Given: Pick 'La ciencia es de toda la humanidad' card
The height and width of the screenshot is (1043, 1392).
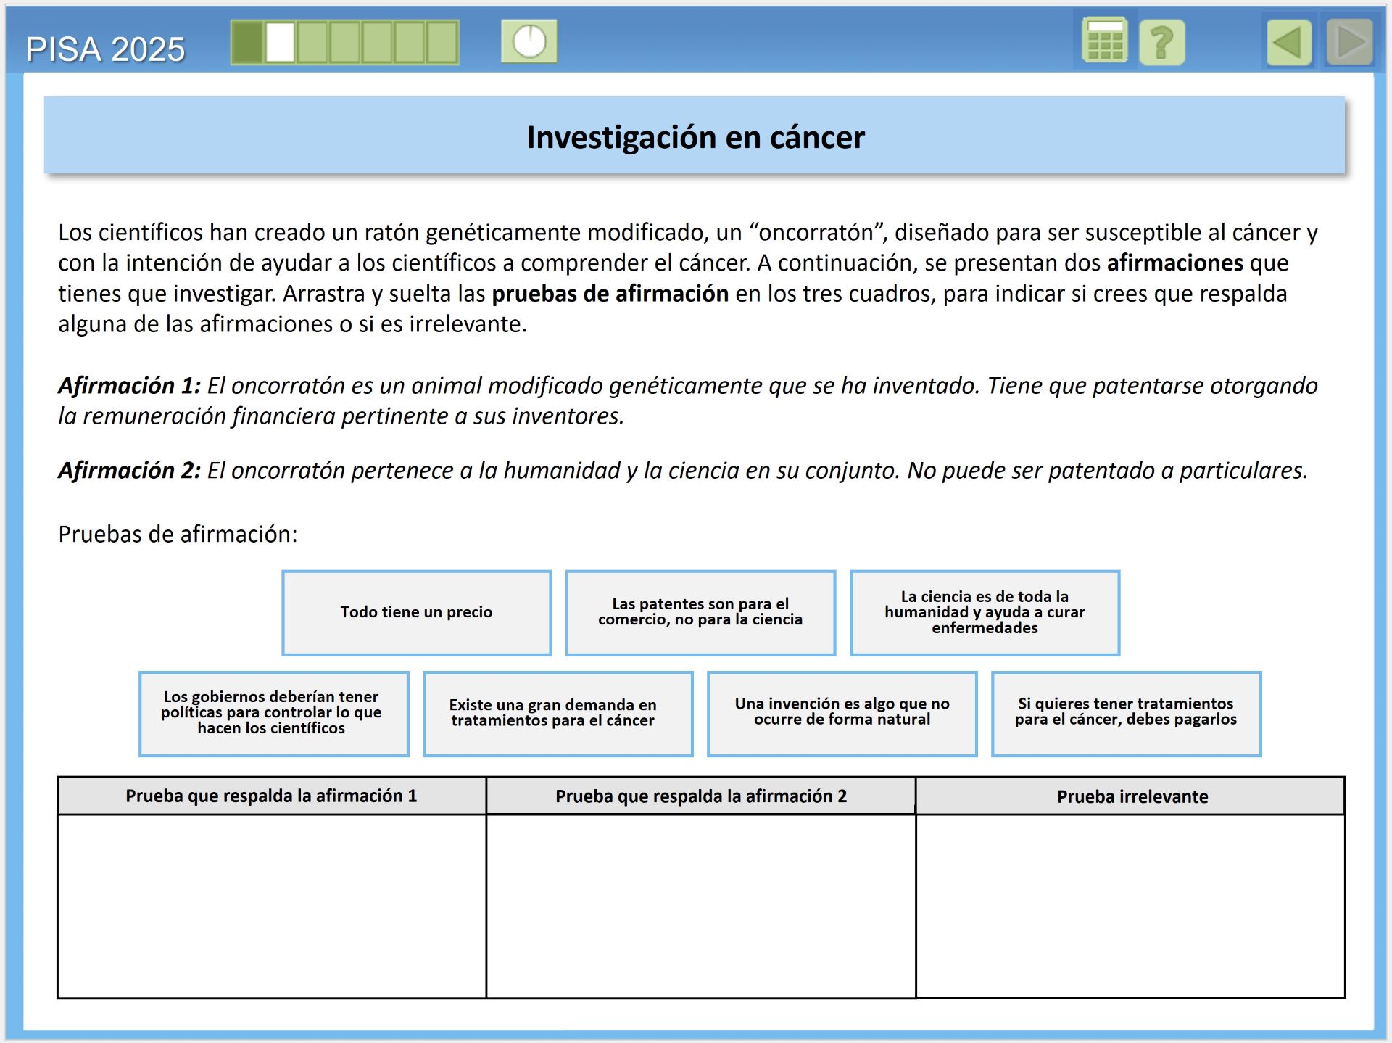Looking at the screenshot, I should [x=985, y=613].
